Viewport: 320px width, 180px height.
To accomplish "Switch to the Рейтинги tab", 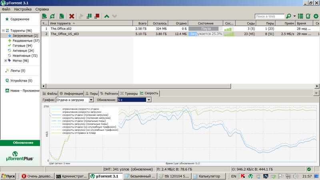I will pos(109,94).
